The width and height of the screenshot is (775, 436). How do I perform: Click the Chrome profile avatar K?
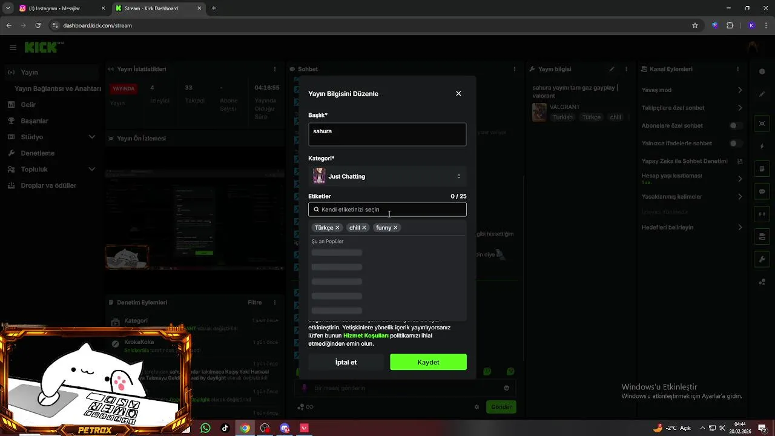coord(751,25)
